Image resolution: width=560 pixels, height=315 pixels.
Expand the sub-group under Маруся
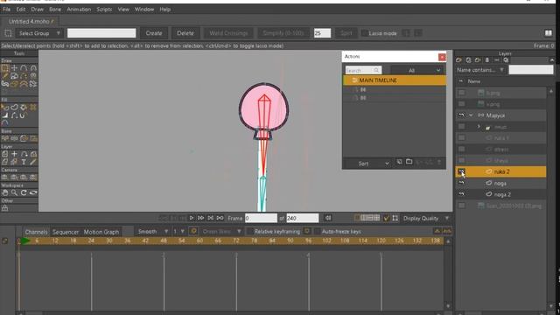(x=479, y=126)
